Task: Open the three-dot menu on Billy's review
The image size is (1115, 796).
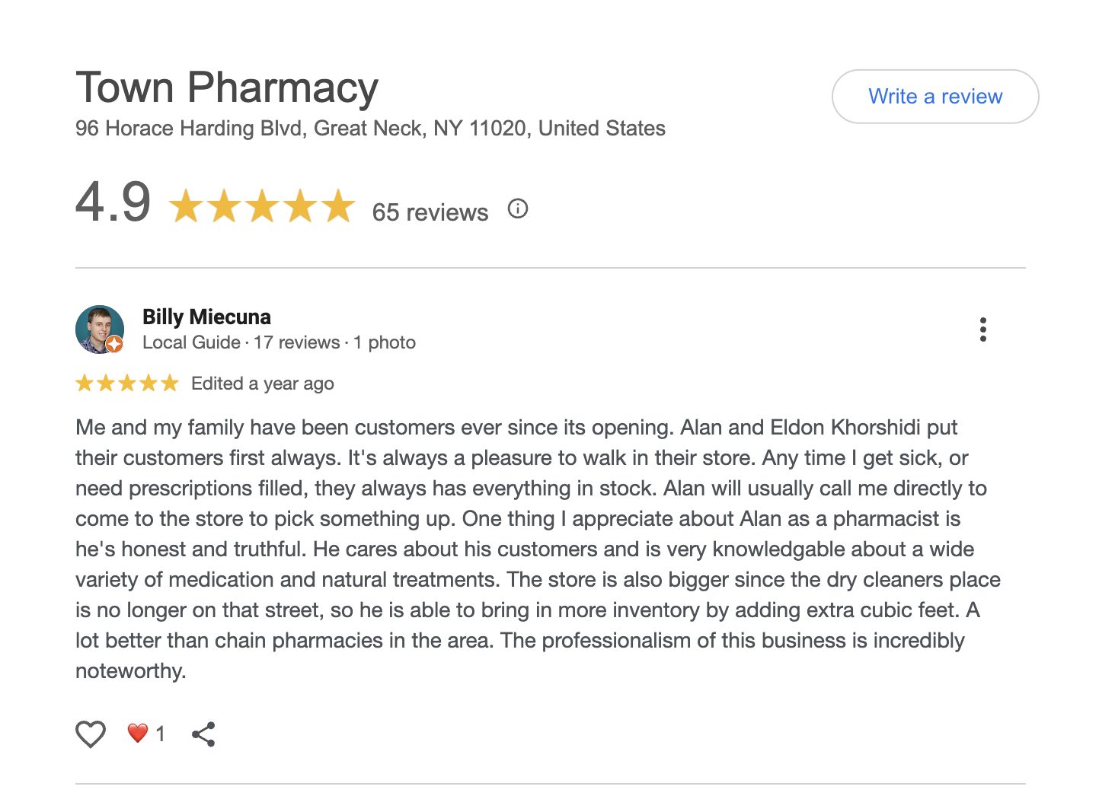Action: pos(982,330)
